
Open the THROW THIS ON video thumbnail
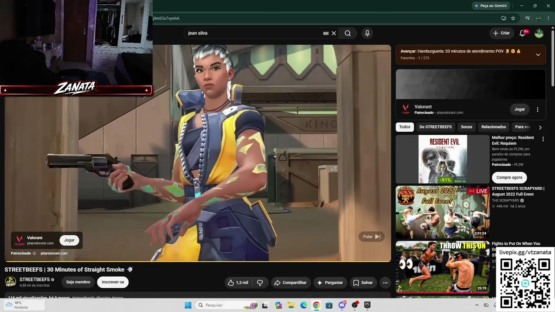tap(442, 267)
